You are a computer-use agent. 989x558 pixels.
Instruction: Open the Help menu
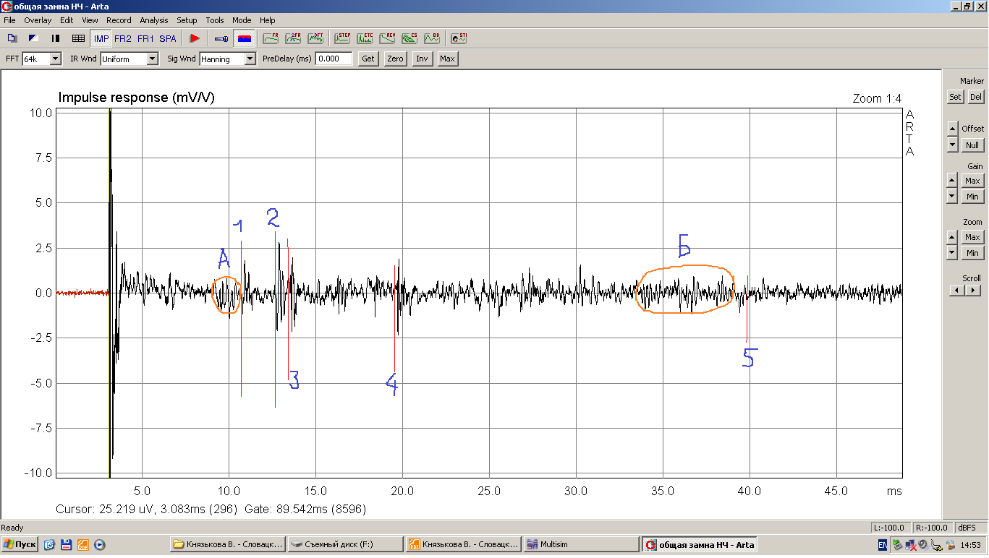tap(268, 20)
